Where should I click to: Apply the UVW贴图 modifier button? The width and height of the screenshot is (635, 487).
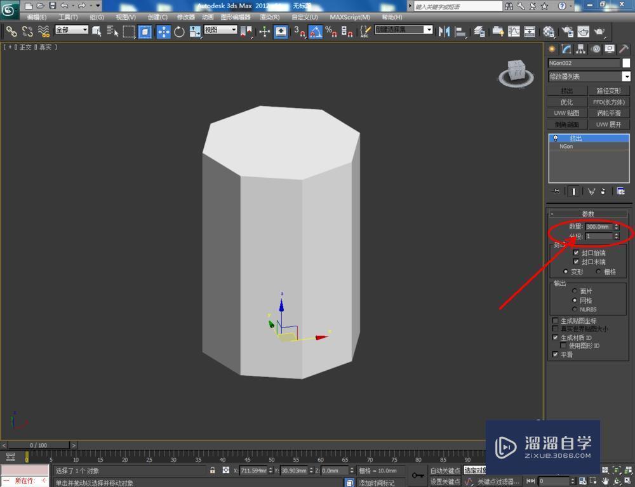click(567, 112)
